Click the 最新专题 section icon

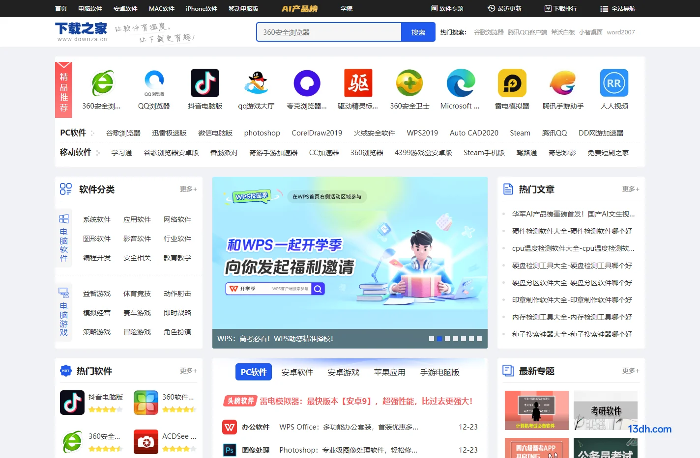coord(508,371)
